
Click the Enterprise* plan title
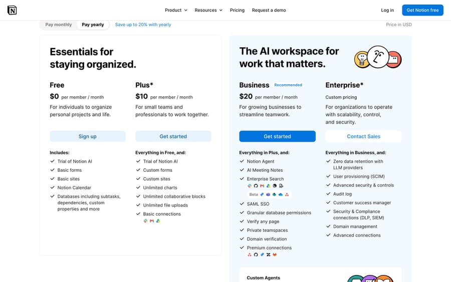pyautogui.click(x=344, y=85)
